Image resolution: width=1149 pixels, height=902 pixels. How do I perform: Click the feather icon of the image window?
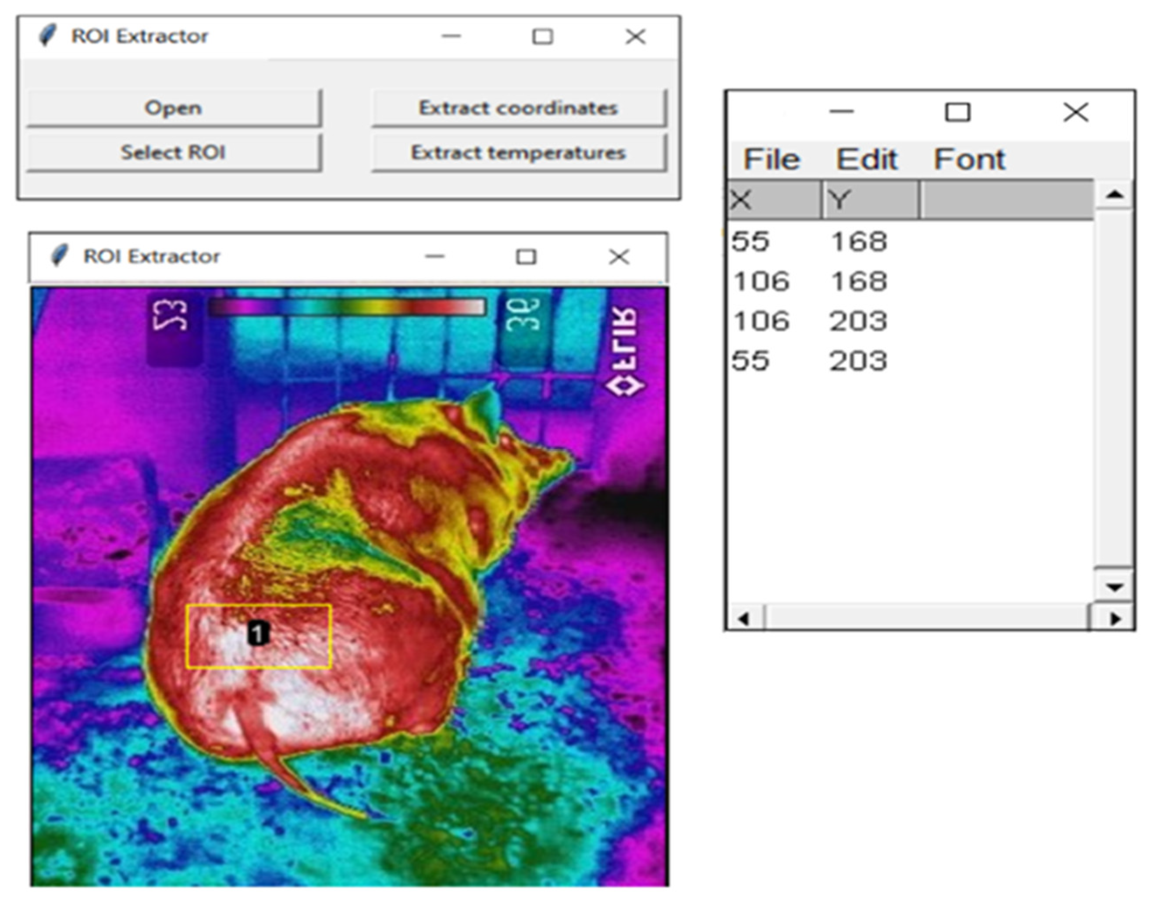coord(59,256)
